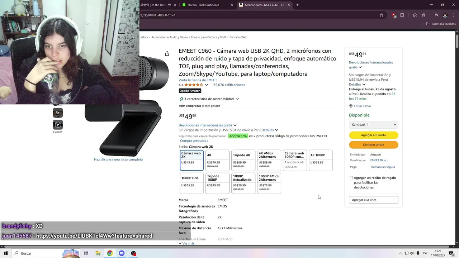Select the 1080P Gris style option
Image resolution: width=459 pixels, height=258 pixels.
point(191,183)
